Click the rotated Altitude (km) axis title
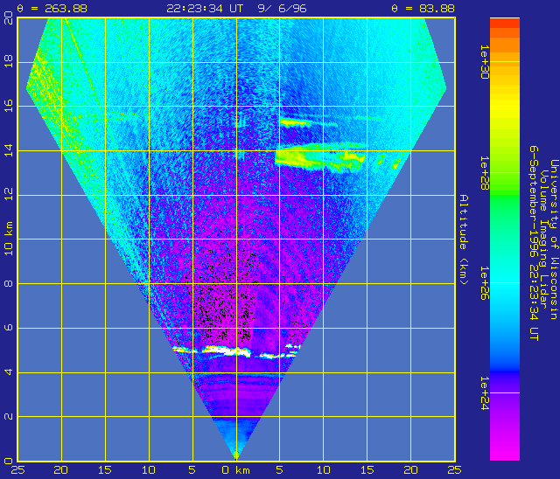 pos(463,239)
